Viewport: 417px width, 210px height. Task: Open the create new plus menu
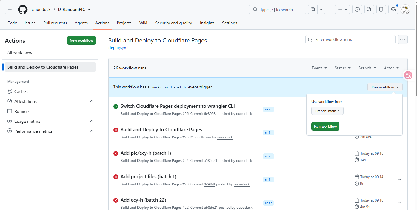(342, 9)
